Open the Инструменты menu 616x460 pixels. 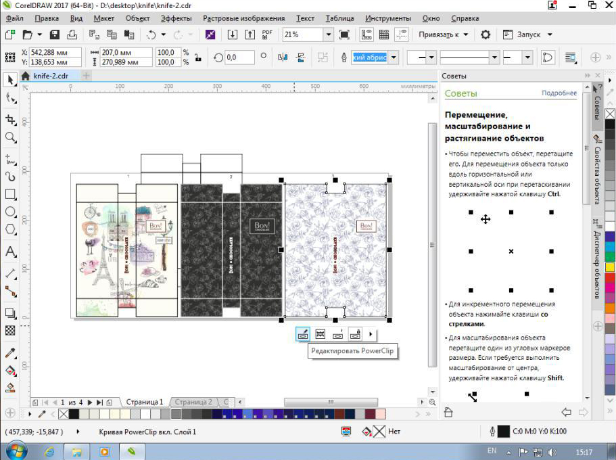point(387,18)
